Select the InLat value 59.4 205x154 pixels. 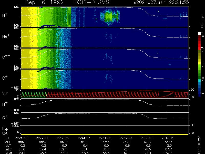click(x=43, y=149)
